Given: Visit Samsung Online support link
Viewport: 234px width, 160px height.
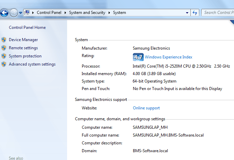Looking at the screenshot, I should tap(146, 108).
